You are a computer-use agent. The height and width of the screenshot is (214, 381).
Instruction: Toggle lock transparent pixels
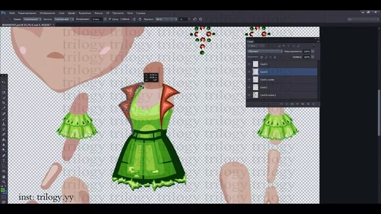point(262,57)
